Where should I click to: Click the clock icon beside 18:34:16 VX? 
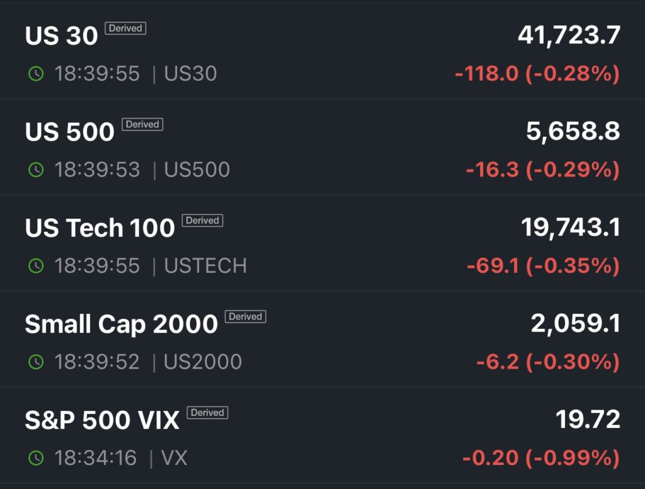36,457
